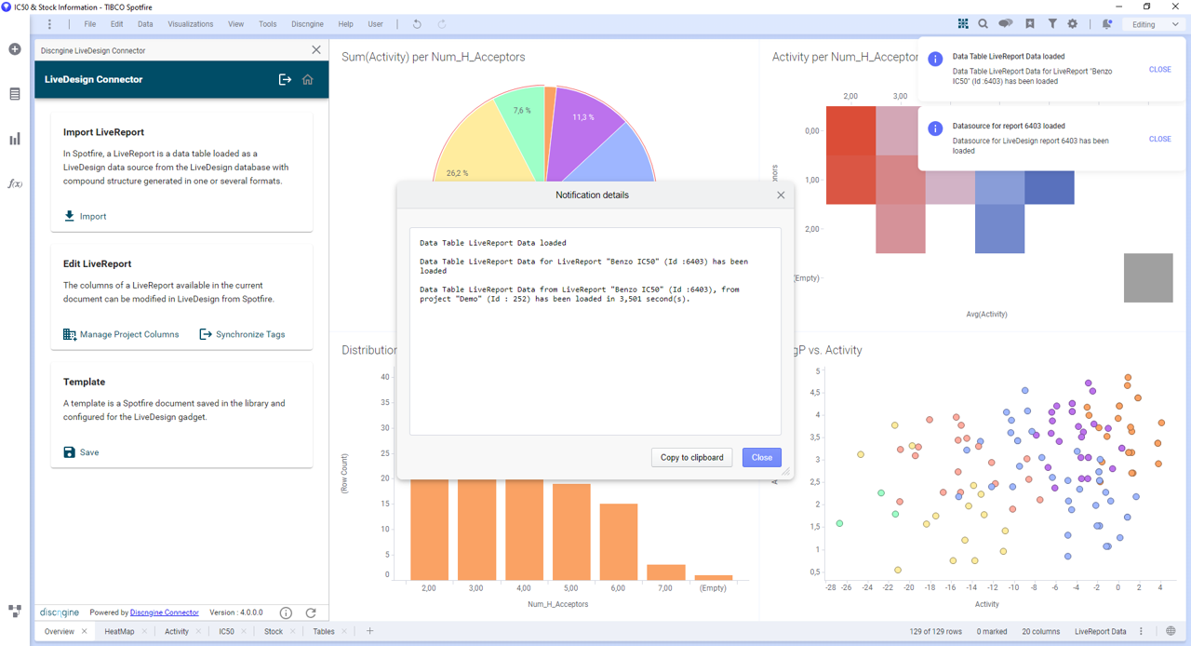Open the bar chart visualization types icon
Image resolution: width=1191 pixels, height=646 pixels.
tap(15, 139)
